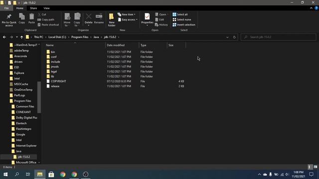Refresh the jdk-15.0.2 folder view
Image resolution: width=319 pixels, height=179 pixels.
(234, 37)
